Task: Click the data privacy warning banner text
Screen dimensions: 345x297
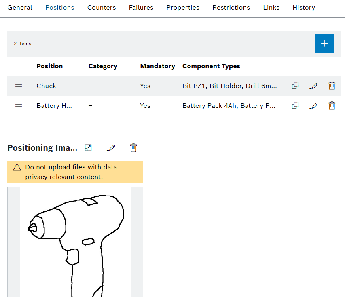Action: (x=71, y=172)
